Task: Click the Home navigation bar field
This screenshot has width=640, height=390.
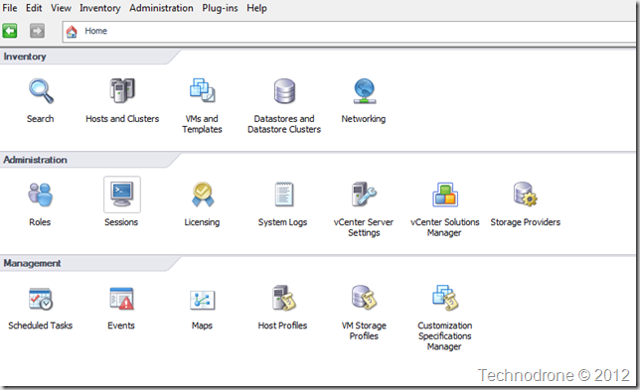Action: point(350,32)
